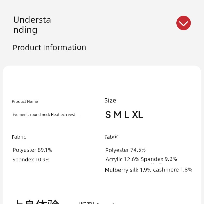This screenshot has width=204, height=204.
Task: Select "Women's round neck Heattech vest" text
Action: pyautogui.click(x=44, y=115)
